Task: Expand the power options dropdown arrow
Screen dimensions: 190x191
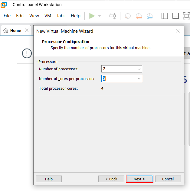Action: [100, 16]
